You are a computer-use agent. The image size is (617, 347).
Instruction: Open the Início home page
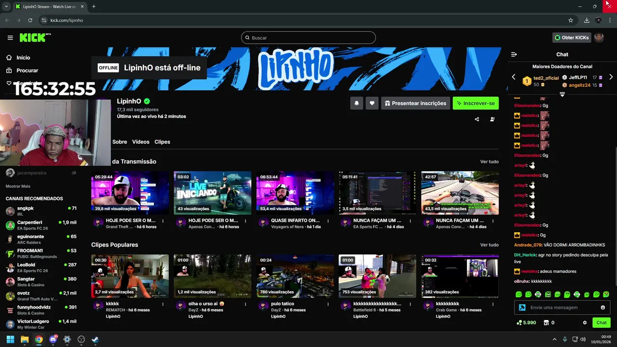(x=18, y=58)
